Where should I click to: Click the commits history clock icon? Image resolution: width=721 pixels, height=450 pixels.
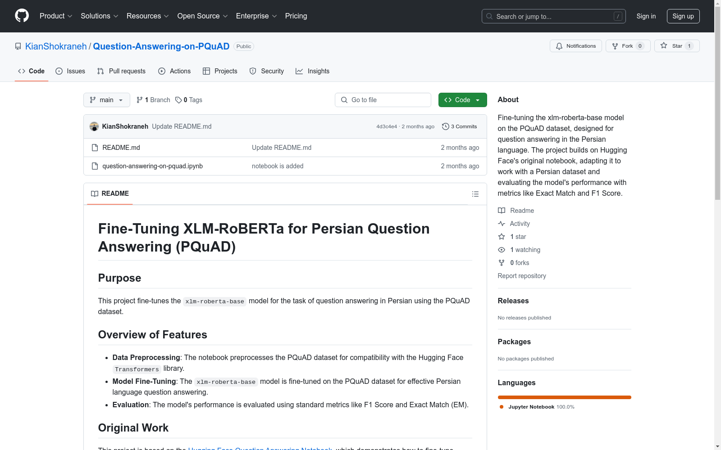445,126
